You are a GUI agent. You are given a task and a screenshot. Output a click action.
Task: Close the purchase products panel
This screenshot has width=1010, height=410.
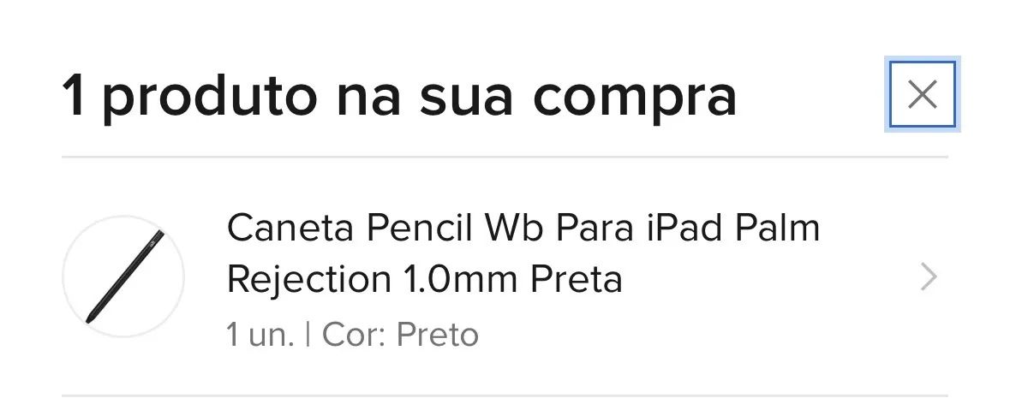pyautogui.click(x=922, y=94)
